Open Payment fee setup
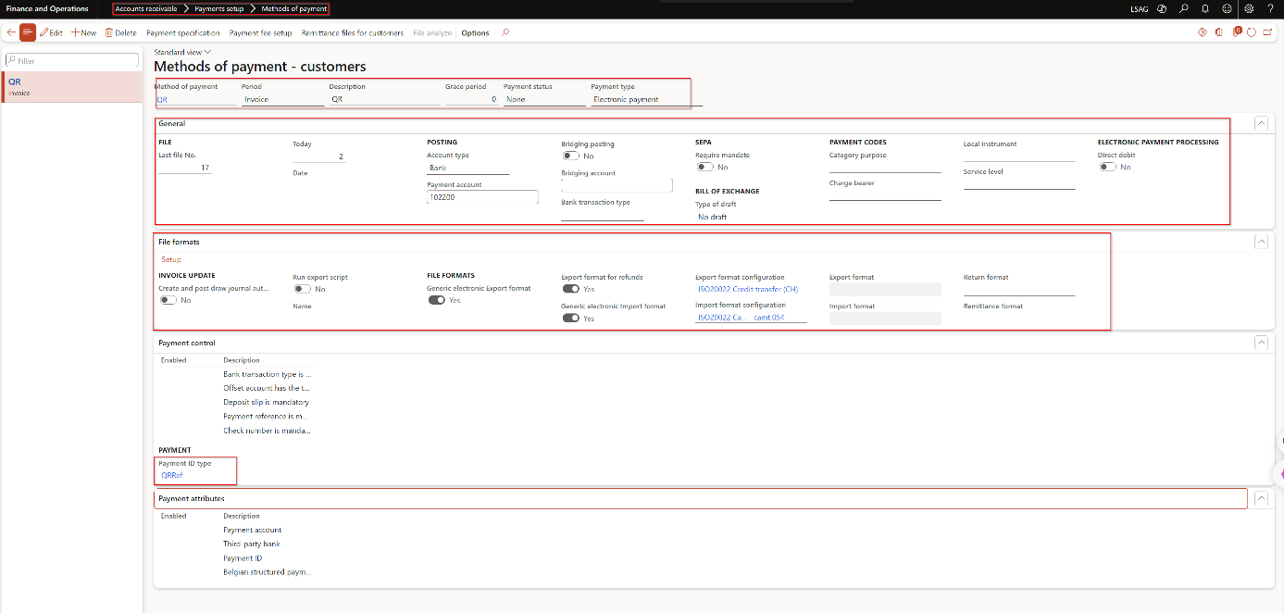This screenshot has width=1284, height=613. click(x=261, y=32)
